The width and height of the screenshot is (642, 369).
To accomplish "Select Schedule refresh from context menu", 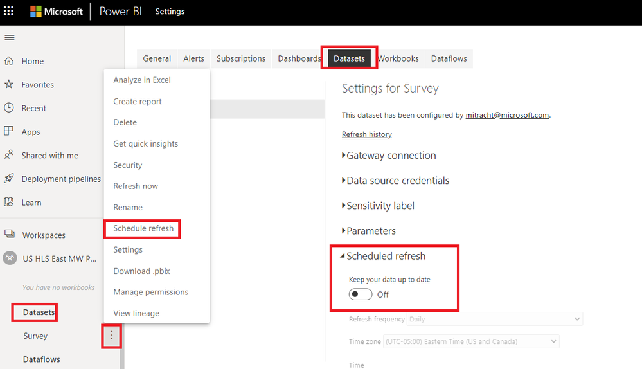I will [143, 228].
